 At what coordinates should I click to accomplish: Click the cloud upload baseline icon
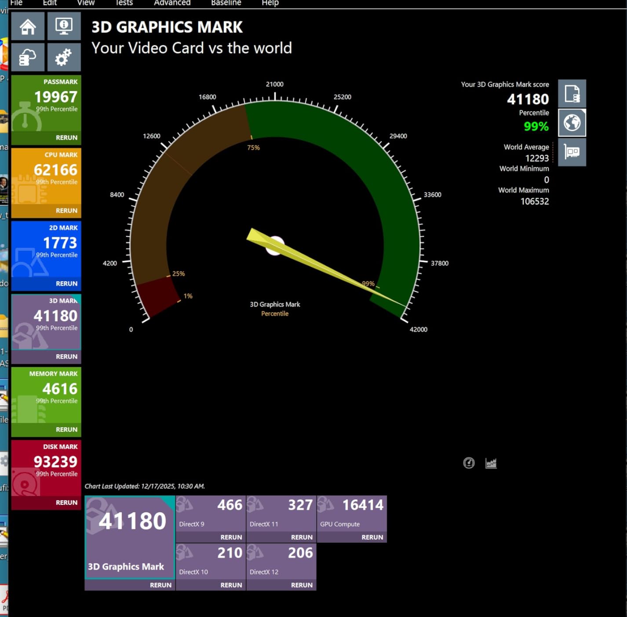pos(28,57)
